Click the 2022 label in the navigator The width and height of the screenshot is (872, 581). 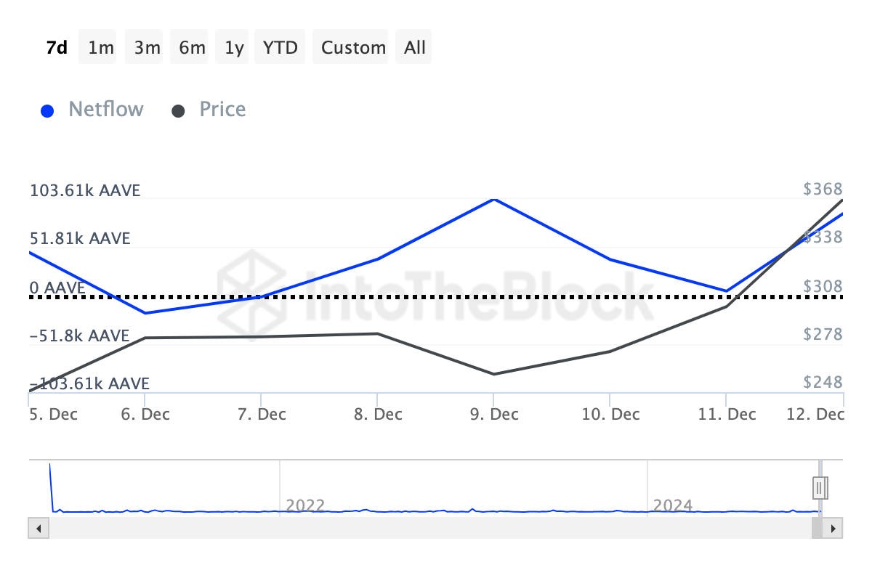coord(305,505)
